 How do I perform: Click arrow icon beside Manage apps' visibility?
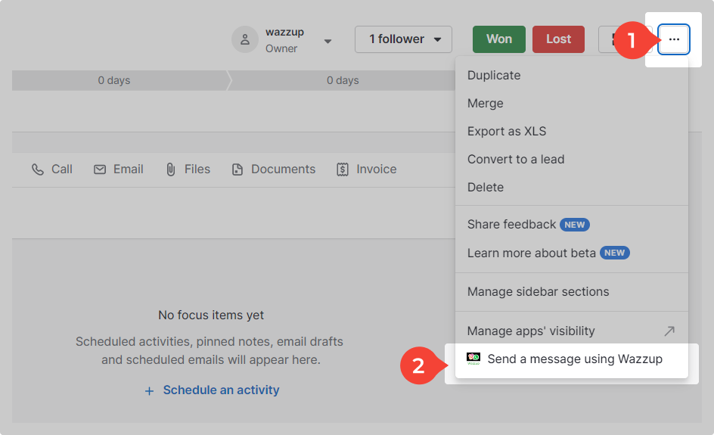tap(669, 331)
